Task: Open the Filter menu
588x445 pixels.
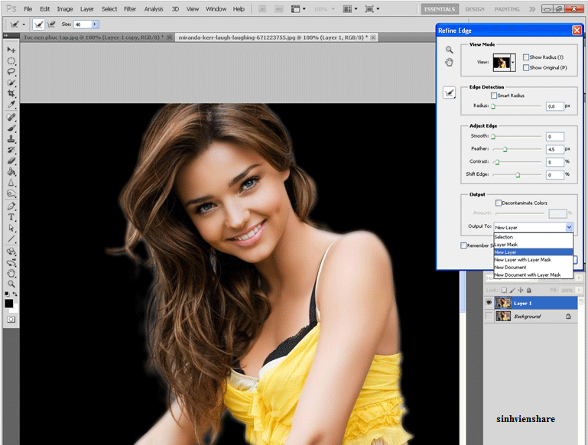Action: pos(130,9)
